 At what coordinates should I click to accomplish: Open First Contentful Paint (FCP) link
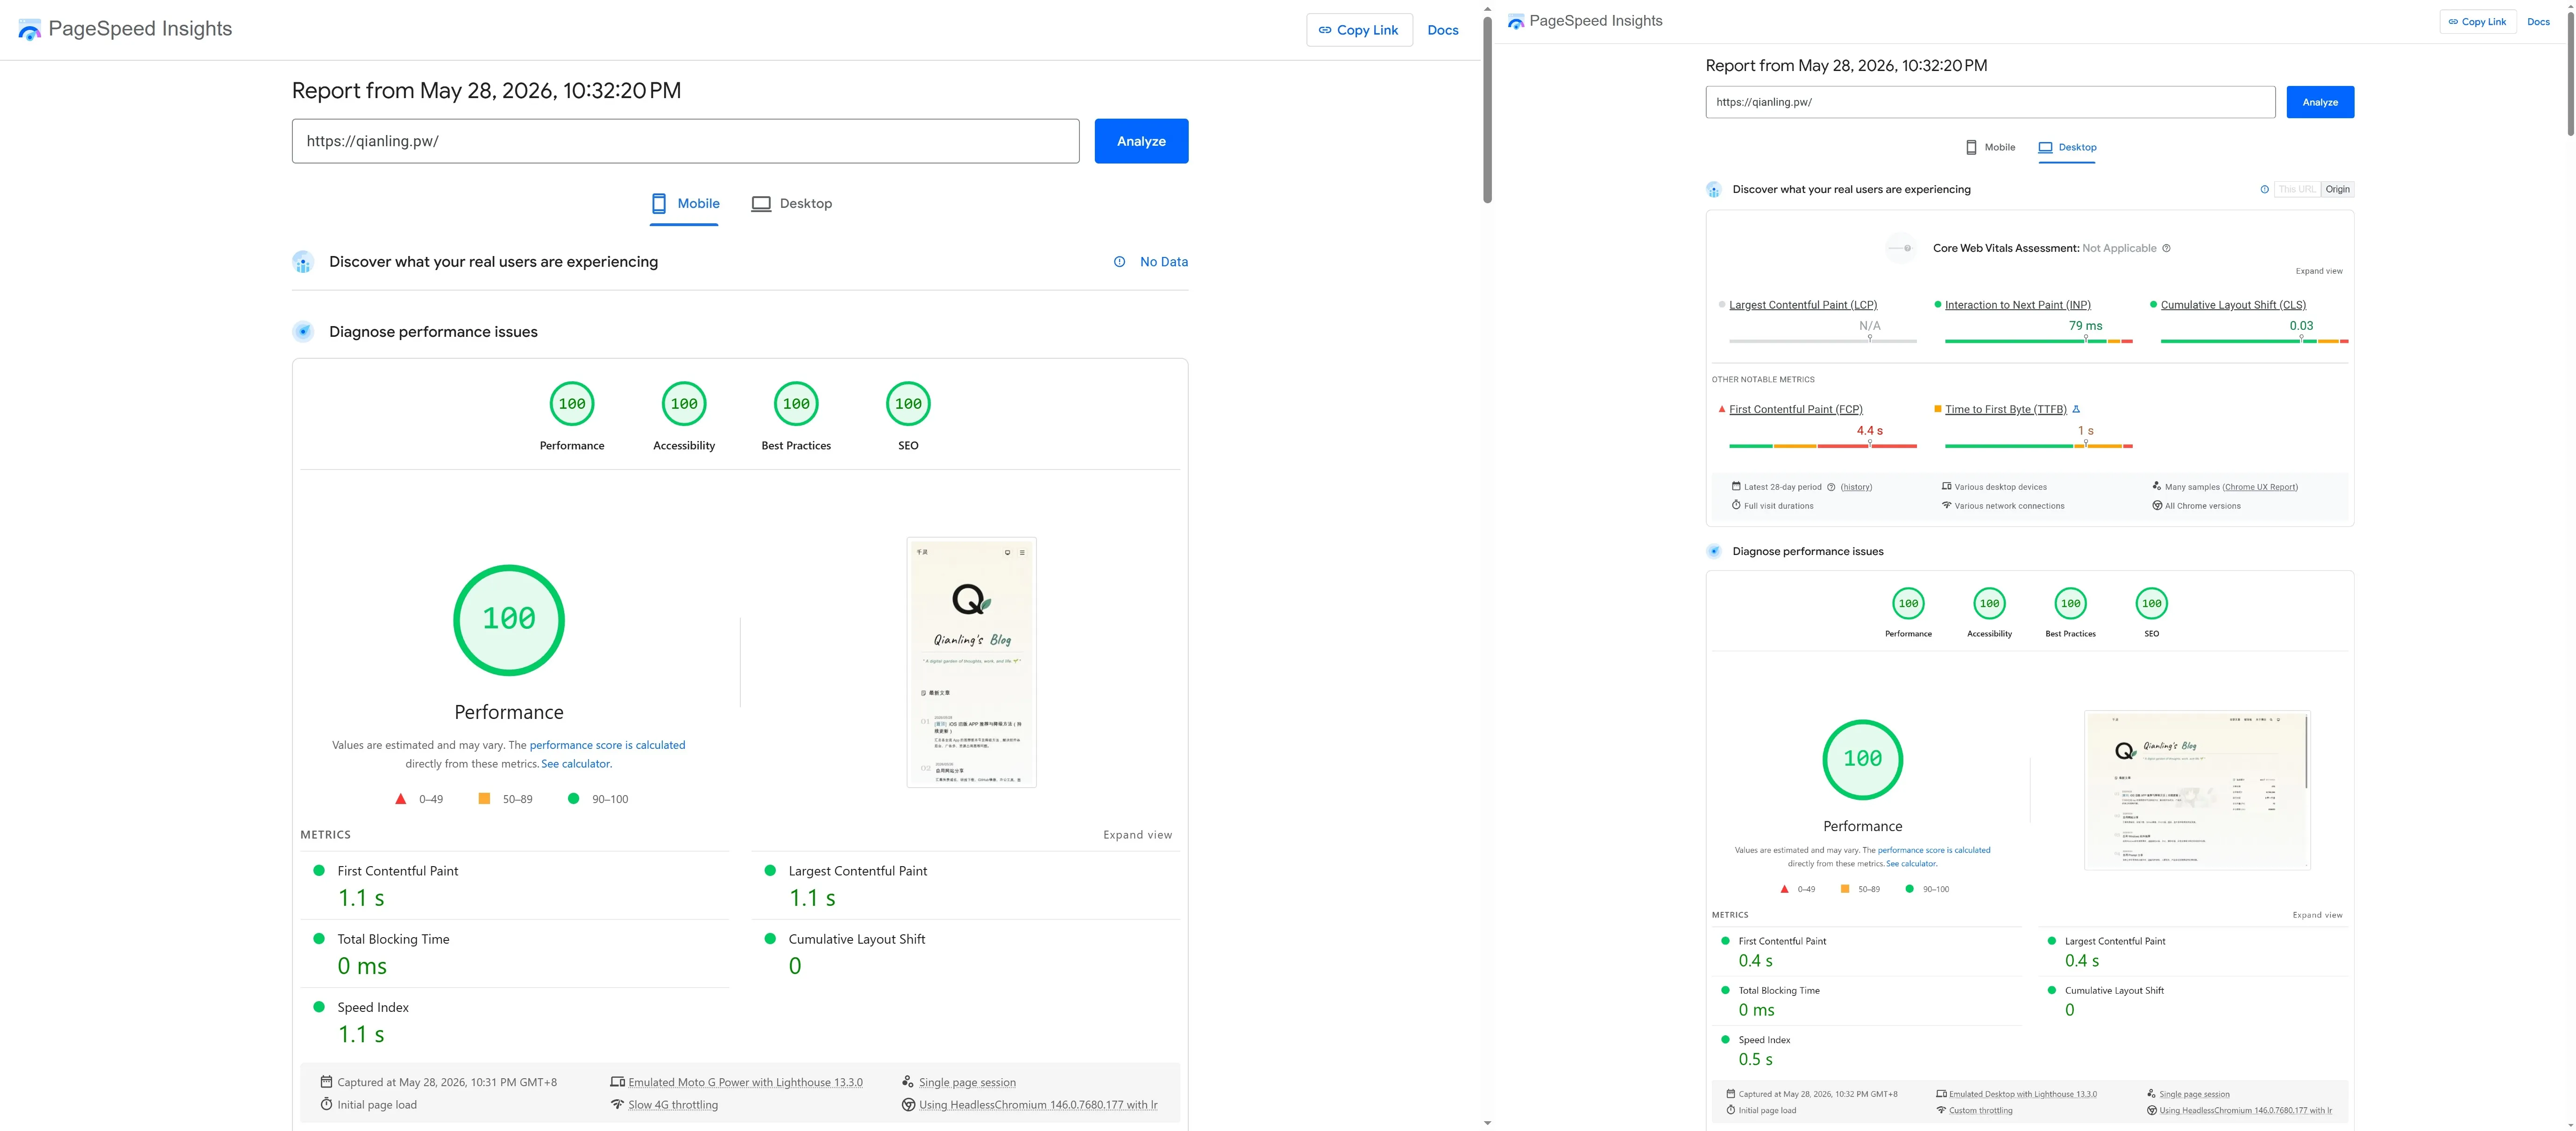click(x=1795, y=409)
